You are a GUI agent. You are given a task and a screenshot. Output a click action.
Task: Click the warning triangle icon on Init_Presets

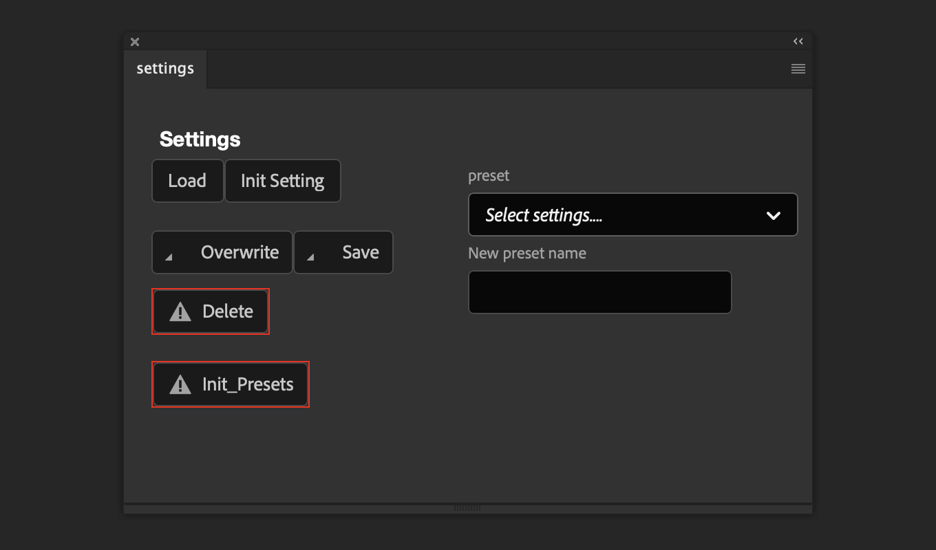180,385
